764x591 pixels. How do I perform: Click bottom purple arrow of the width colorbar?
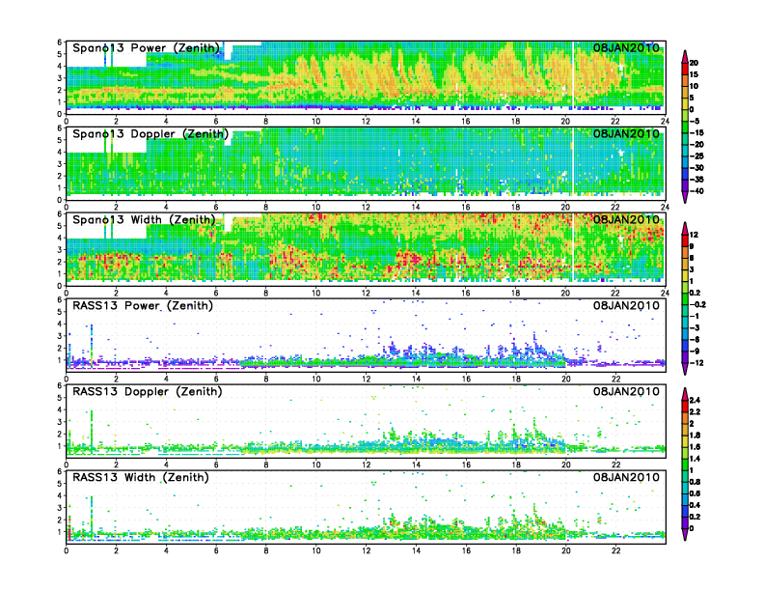click(685, 535)
